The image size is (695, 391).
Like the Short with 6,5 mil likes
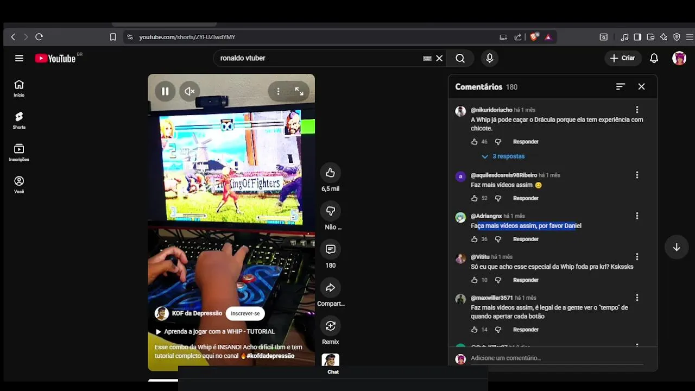point(330,173)
